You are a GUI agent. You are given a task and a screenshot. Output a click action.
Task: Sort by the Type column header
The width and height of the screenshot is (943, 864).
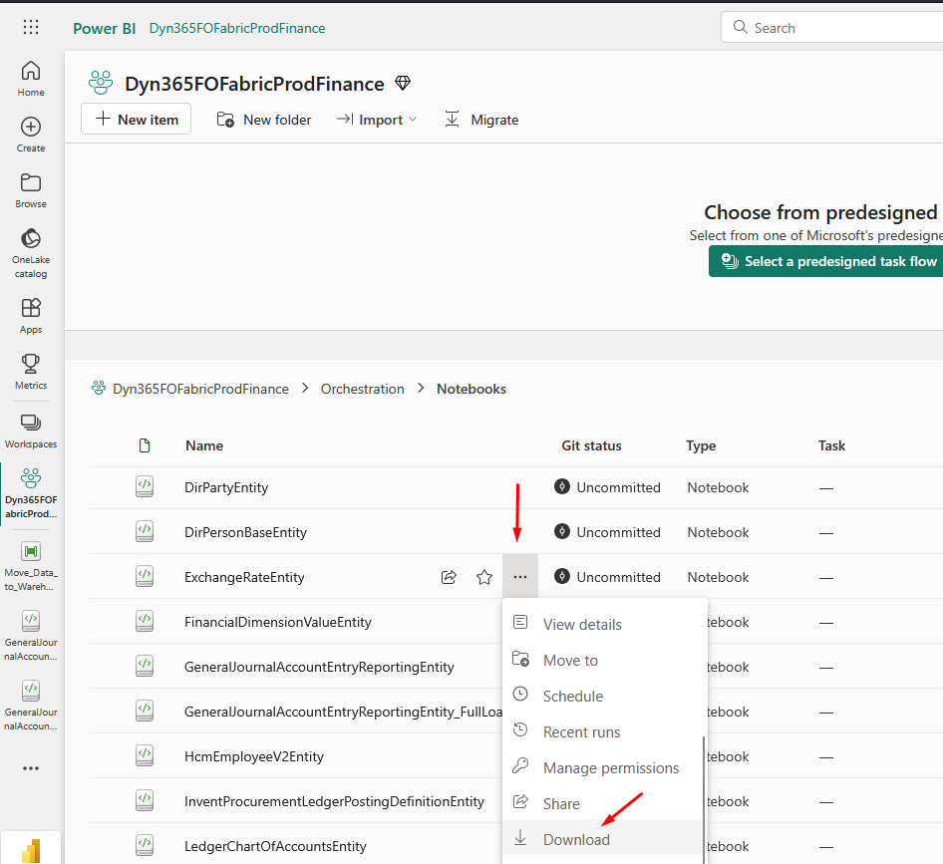(x=701, y=445)
